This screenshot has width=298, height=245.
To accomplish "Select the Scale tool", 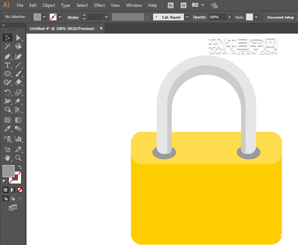I will tap(18, 93).
